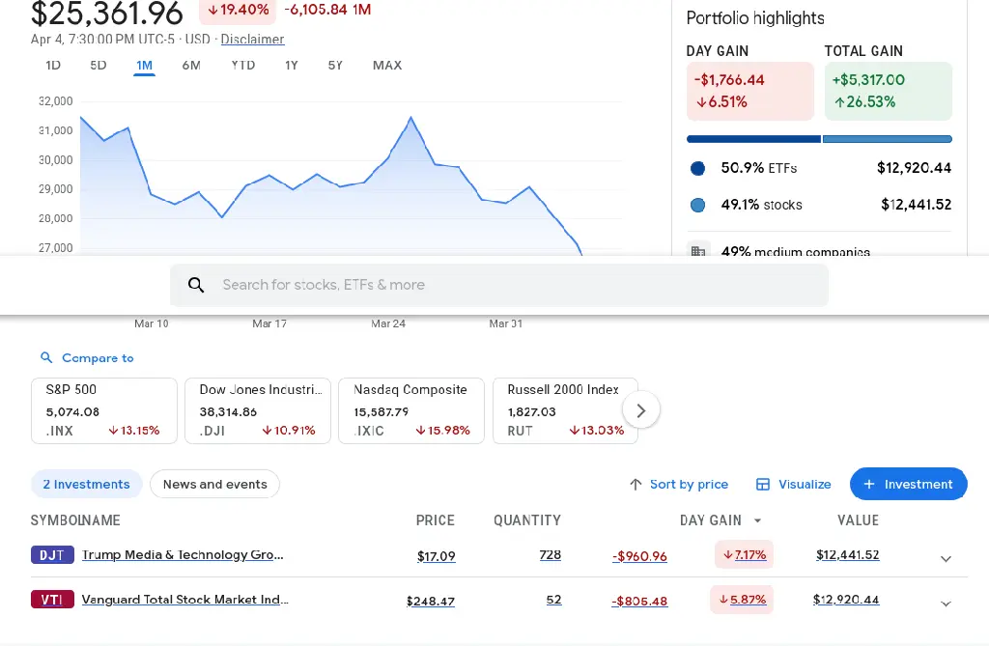Click the 19.40% portfolio change badge

(x=238, y=10)
